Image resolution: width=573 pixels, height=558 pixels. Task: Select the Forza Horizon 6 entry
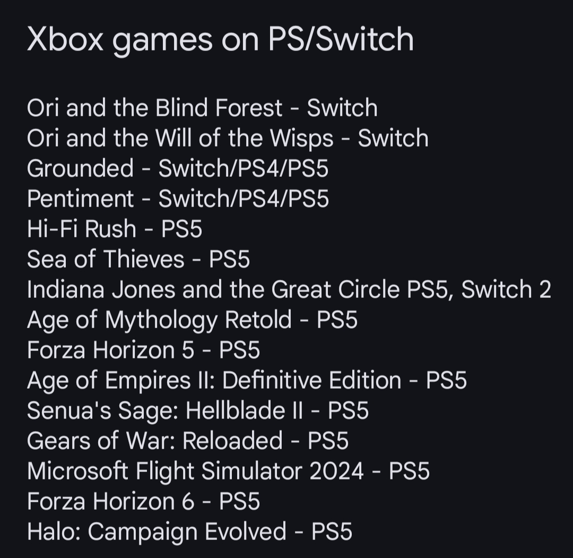pyautogui.click(x=143, y=502)
